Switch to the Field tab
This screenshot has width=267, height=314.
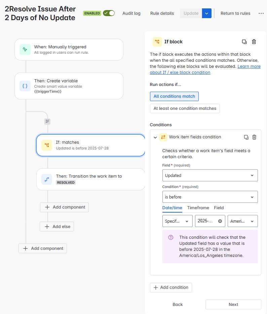pos(219,208)
